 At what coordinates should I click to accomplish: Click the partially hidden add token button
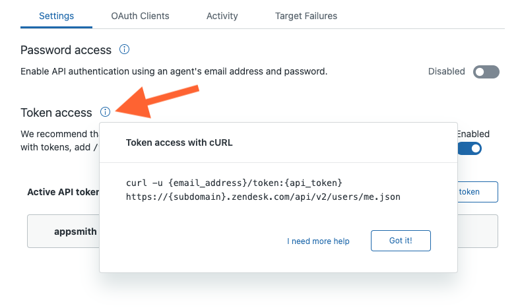pyautogui.click(x=477, y=192)
